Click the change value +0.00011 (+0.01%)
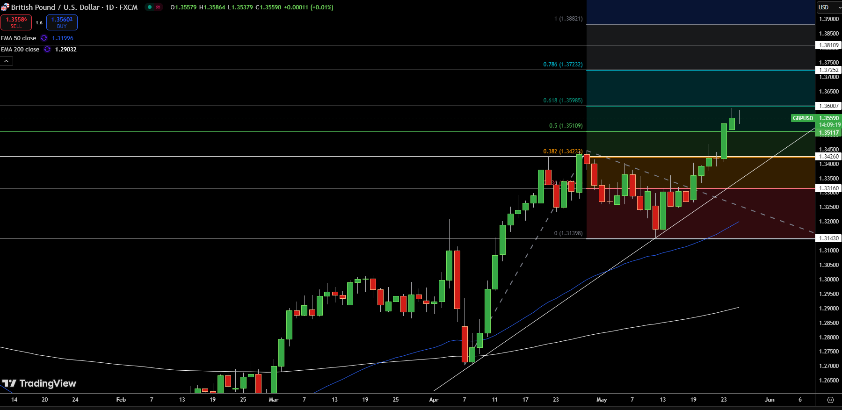The height and width of the screenshot is (410, 842). (309, 7)
